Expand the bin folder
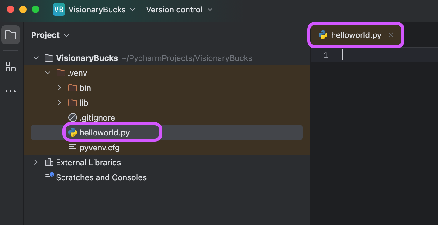The height and width of the screenshot is (225, 438). tap(60, 88)
